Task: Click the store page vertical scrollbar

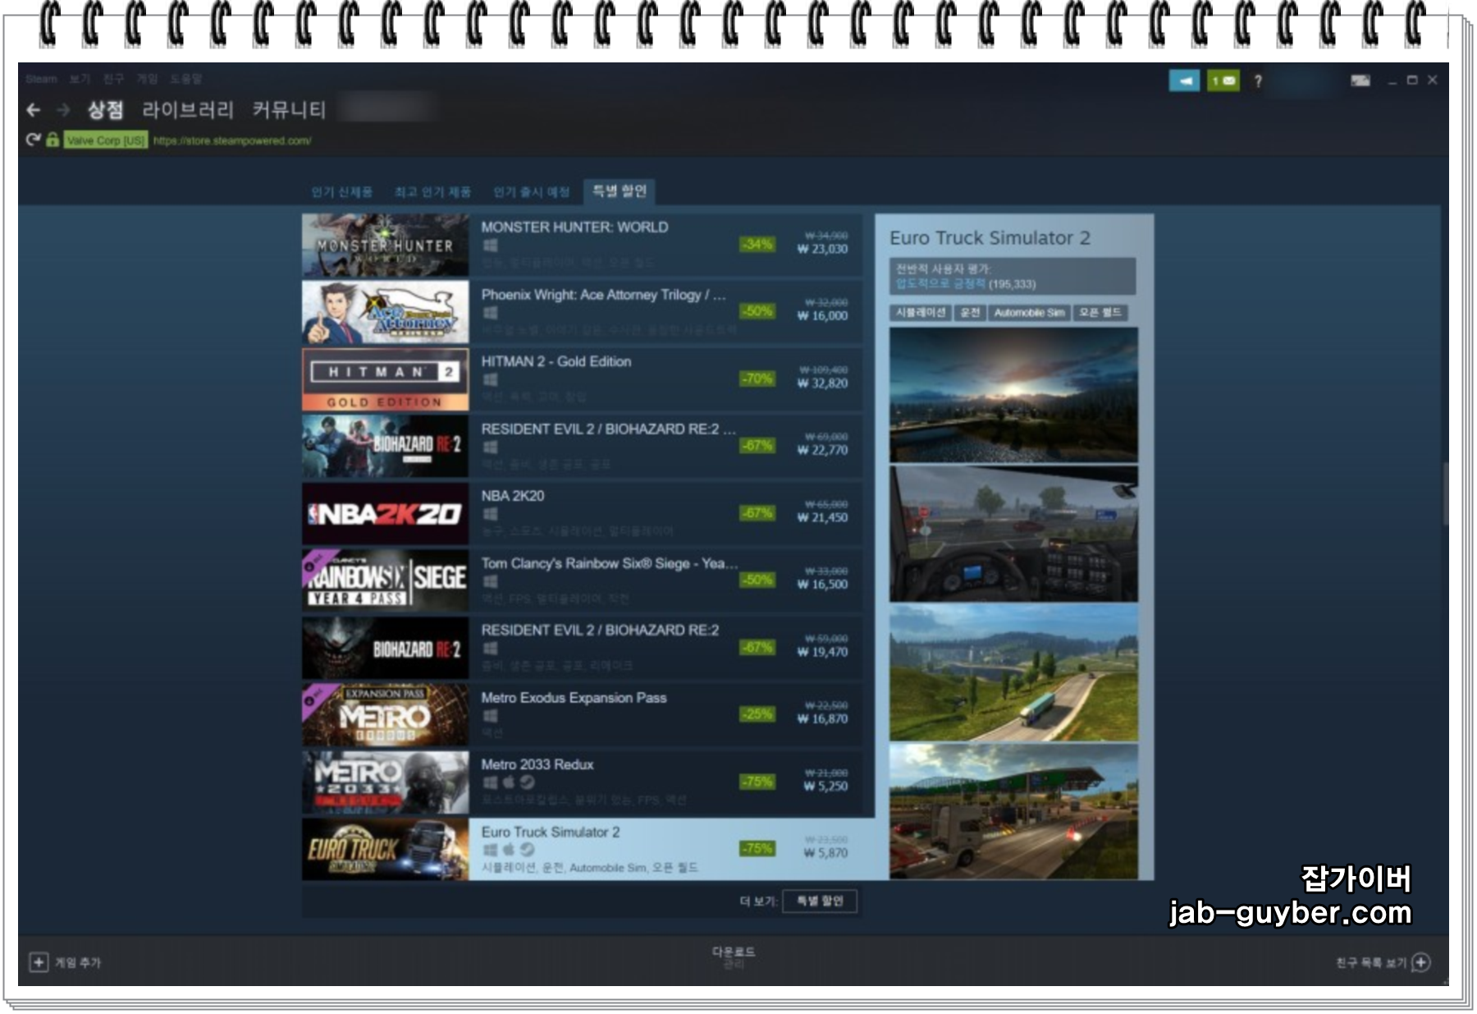Action: pyautogui.click(x=1445, y=493)
